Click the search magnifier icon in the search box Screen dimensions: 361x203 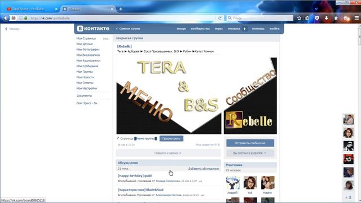(230, 17)
